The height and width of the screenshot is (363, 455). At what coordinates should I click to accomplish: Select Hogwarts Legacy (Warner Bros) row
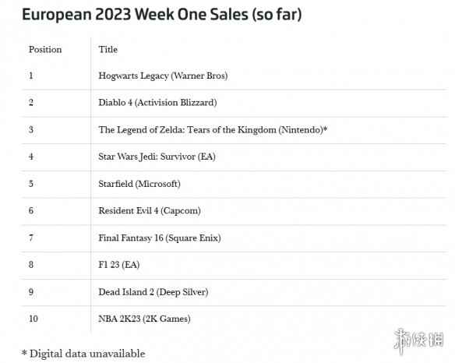coord(234,76)
